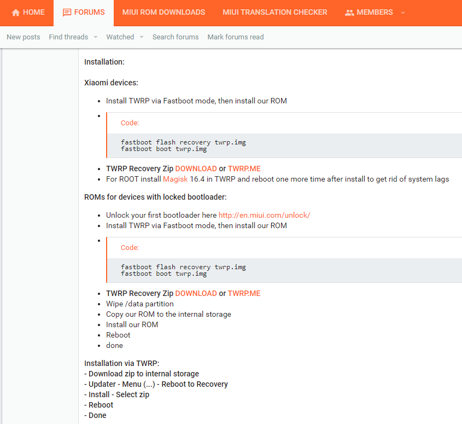Screen dimensions: 462x424
Task: Click 'Copy our ROM to the internal storage'
Action: [x=168, y=315]
